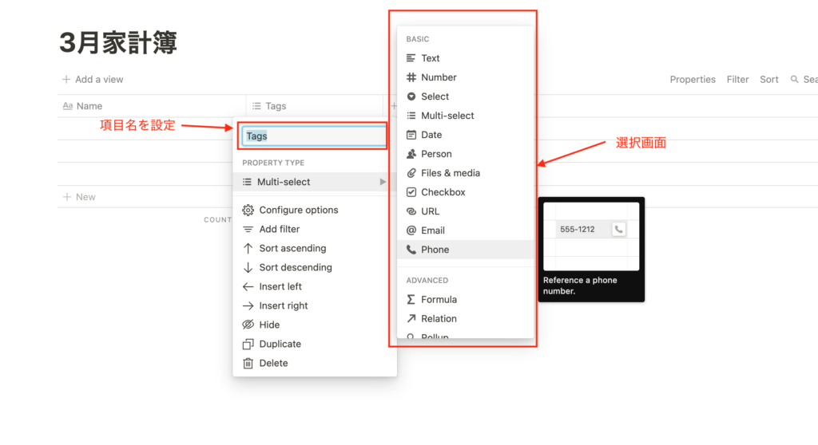Image resolution: width=818 pixels, height=445 pixels.
Task: Choose Multi-select in the type list
Action: (465, 116)
